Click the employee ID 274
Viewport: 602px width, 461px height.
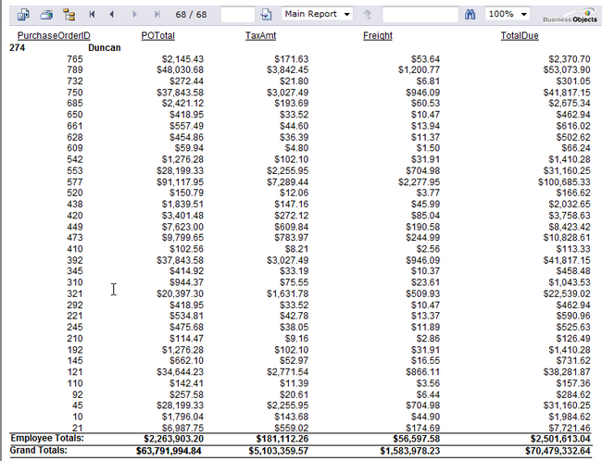pos(18,47)
